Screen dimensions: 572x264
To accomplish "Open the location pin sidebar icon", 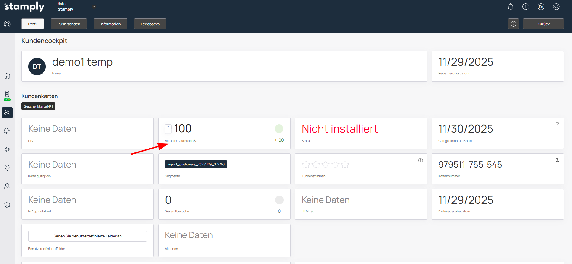I will tap(7, 168).
